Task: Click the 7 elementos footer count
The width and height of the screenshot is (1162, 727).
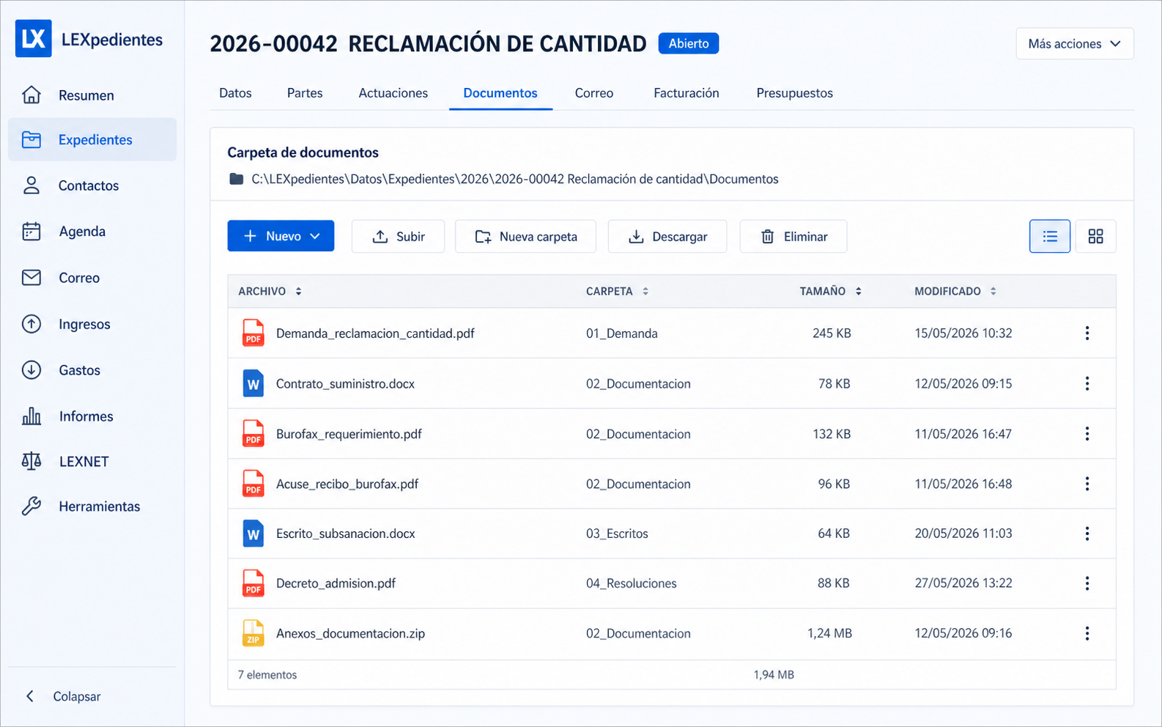Action: pyautogui.click(x=267, y=675)
